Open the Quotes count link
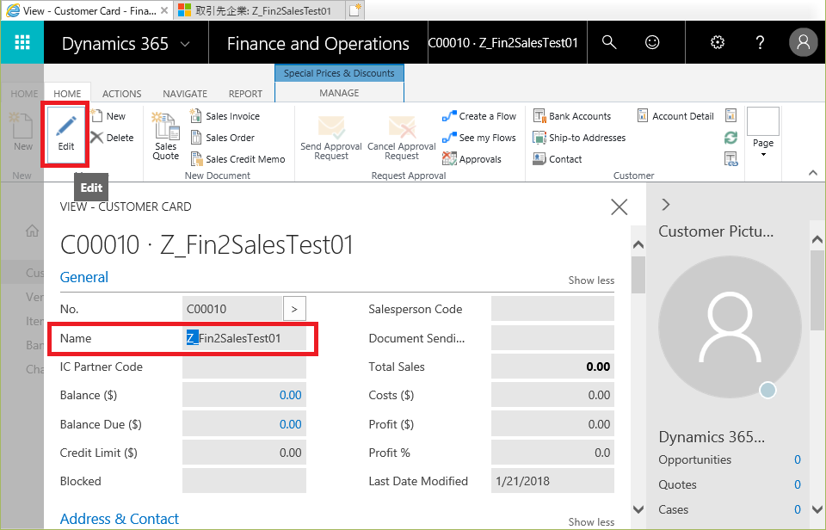 (x=797, y=484)
